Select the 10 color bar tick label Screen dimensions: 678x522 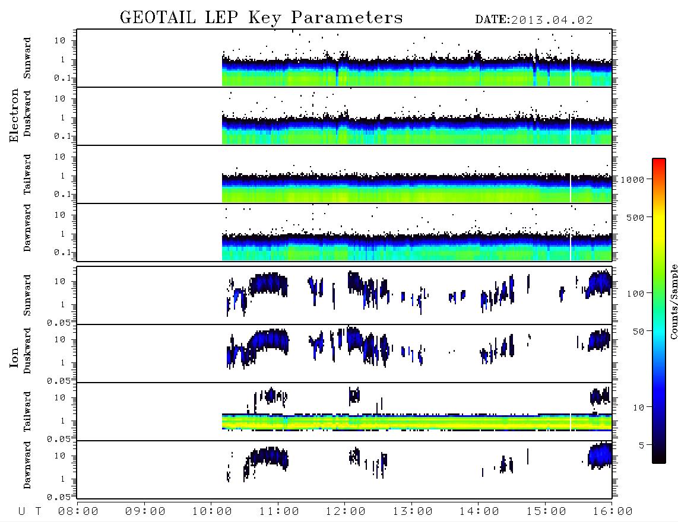[x=638, y=408]
